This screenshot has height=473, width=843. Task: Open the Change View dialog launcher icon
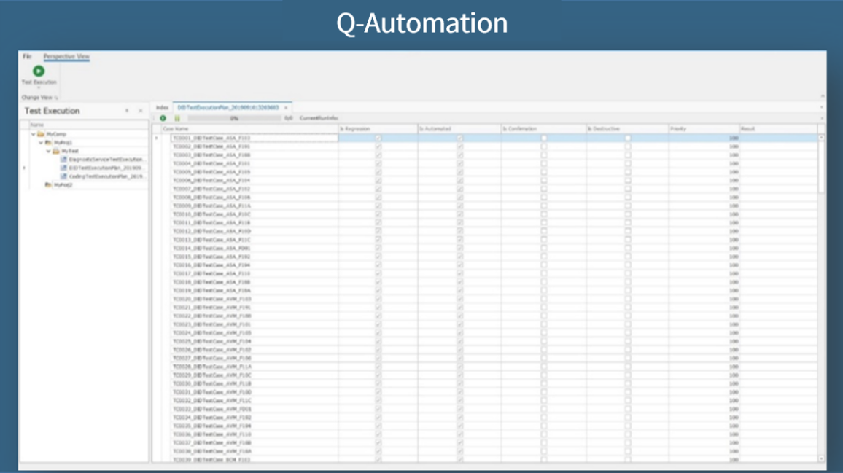pos(56,98)
